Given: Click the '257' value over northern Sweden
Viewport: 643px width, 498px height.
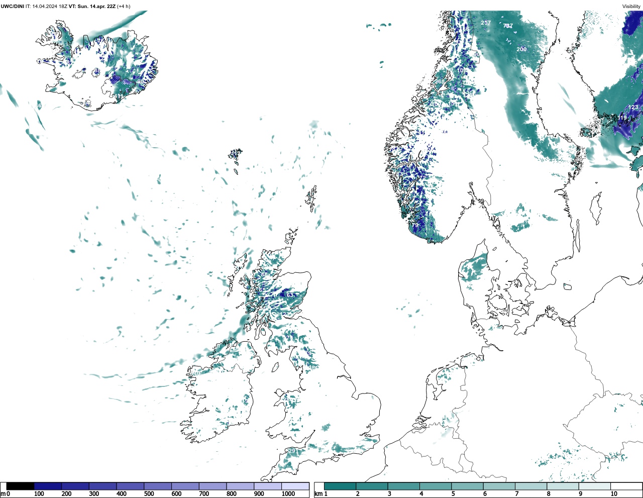Looking at the screenshot, I should tap(486, 23).
